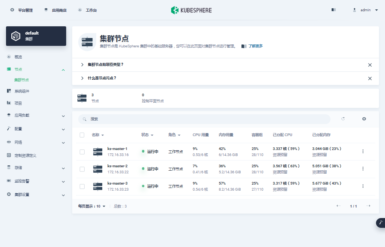Open the ks-master-2 node link

click(117, 166)
